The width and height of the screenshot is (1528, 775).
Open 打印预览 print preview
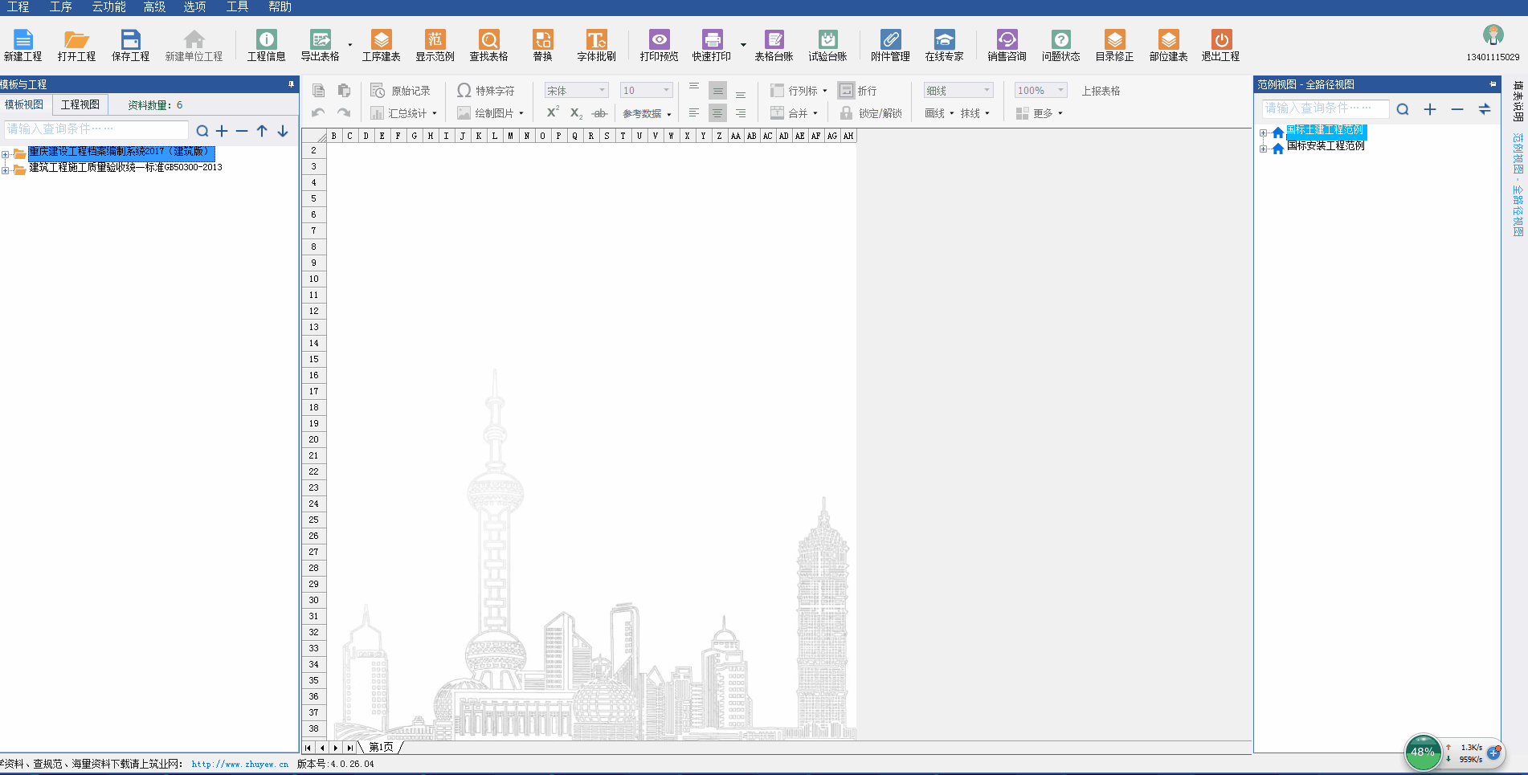click(x=659, y=45)
